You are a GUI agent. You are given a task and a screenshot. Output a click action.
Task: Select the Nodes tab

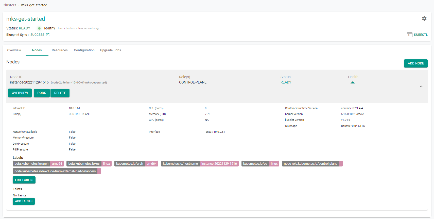(37, 50)
